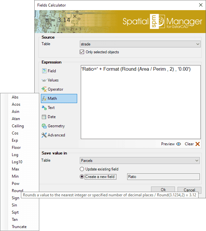The width and height of the screenshot is (206, 231).
Task: Open the Date calendar icon
Action: [x=44, y=117]
